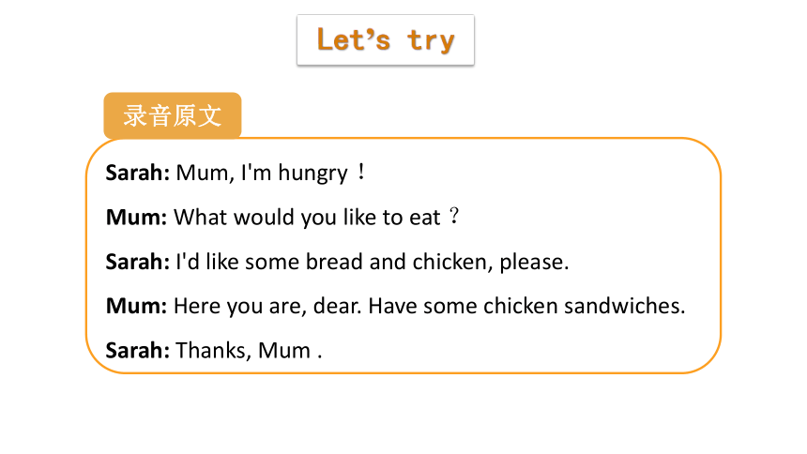Click the second "Sarah:" speaker label
Image resolution: width=807 pixels, height=454 pixels.
[137, 262]
